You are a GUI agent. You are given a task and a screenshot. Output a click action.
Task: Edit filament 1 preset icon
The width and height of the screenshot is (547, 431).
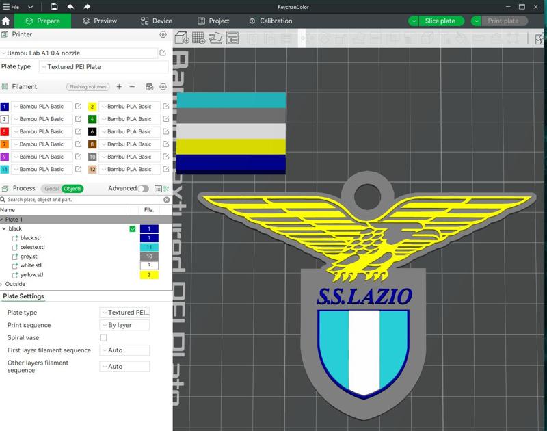tap(78, 107)
